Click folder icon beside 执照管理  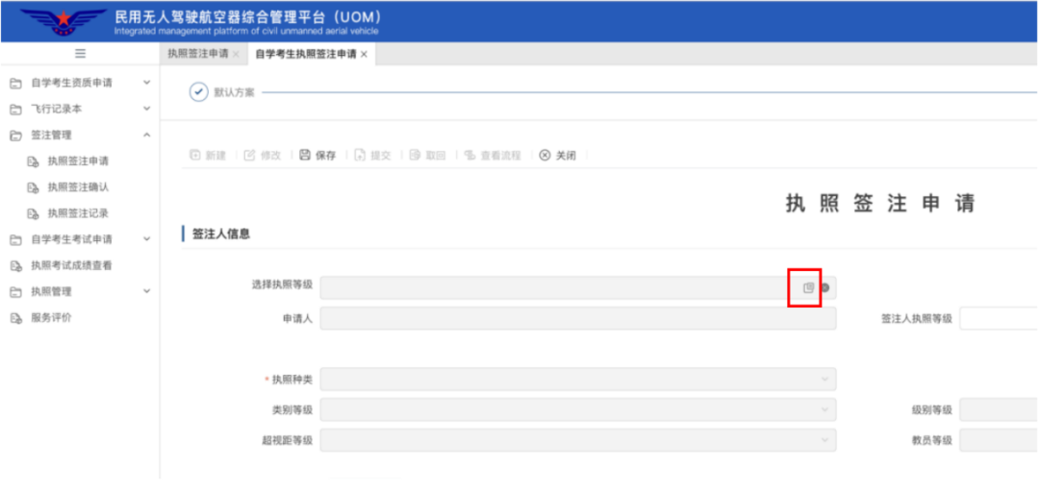click(15, 292)
